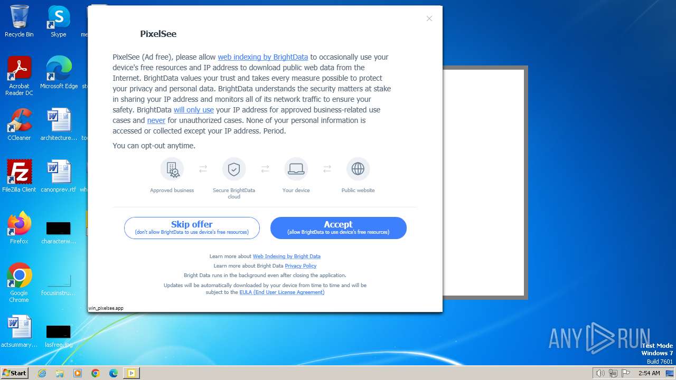Click the Public website globe icon

pos(358,169)
